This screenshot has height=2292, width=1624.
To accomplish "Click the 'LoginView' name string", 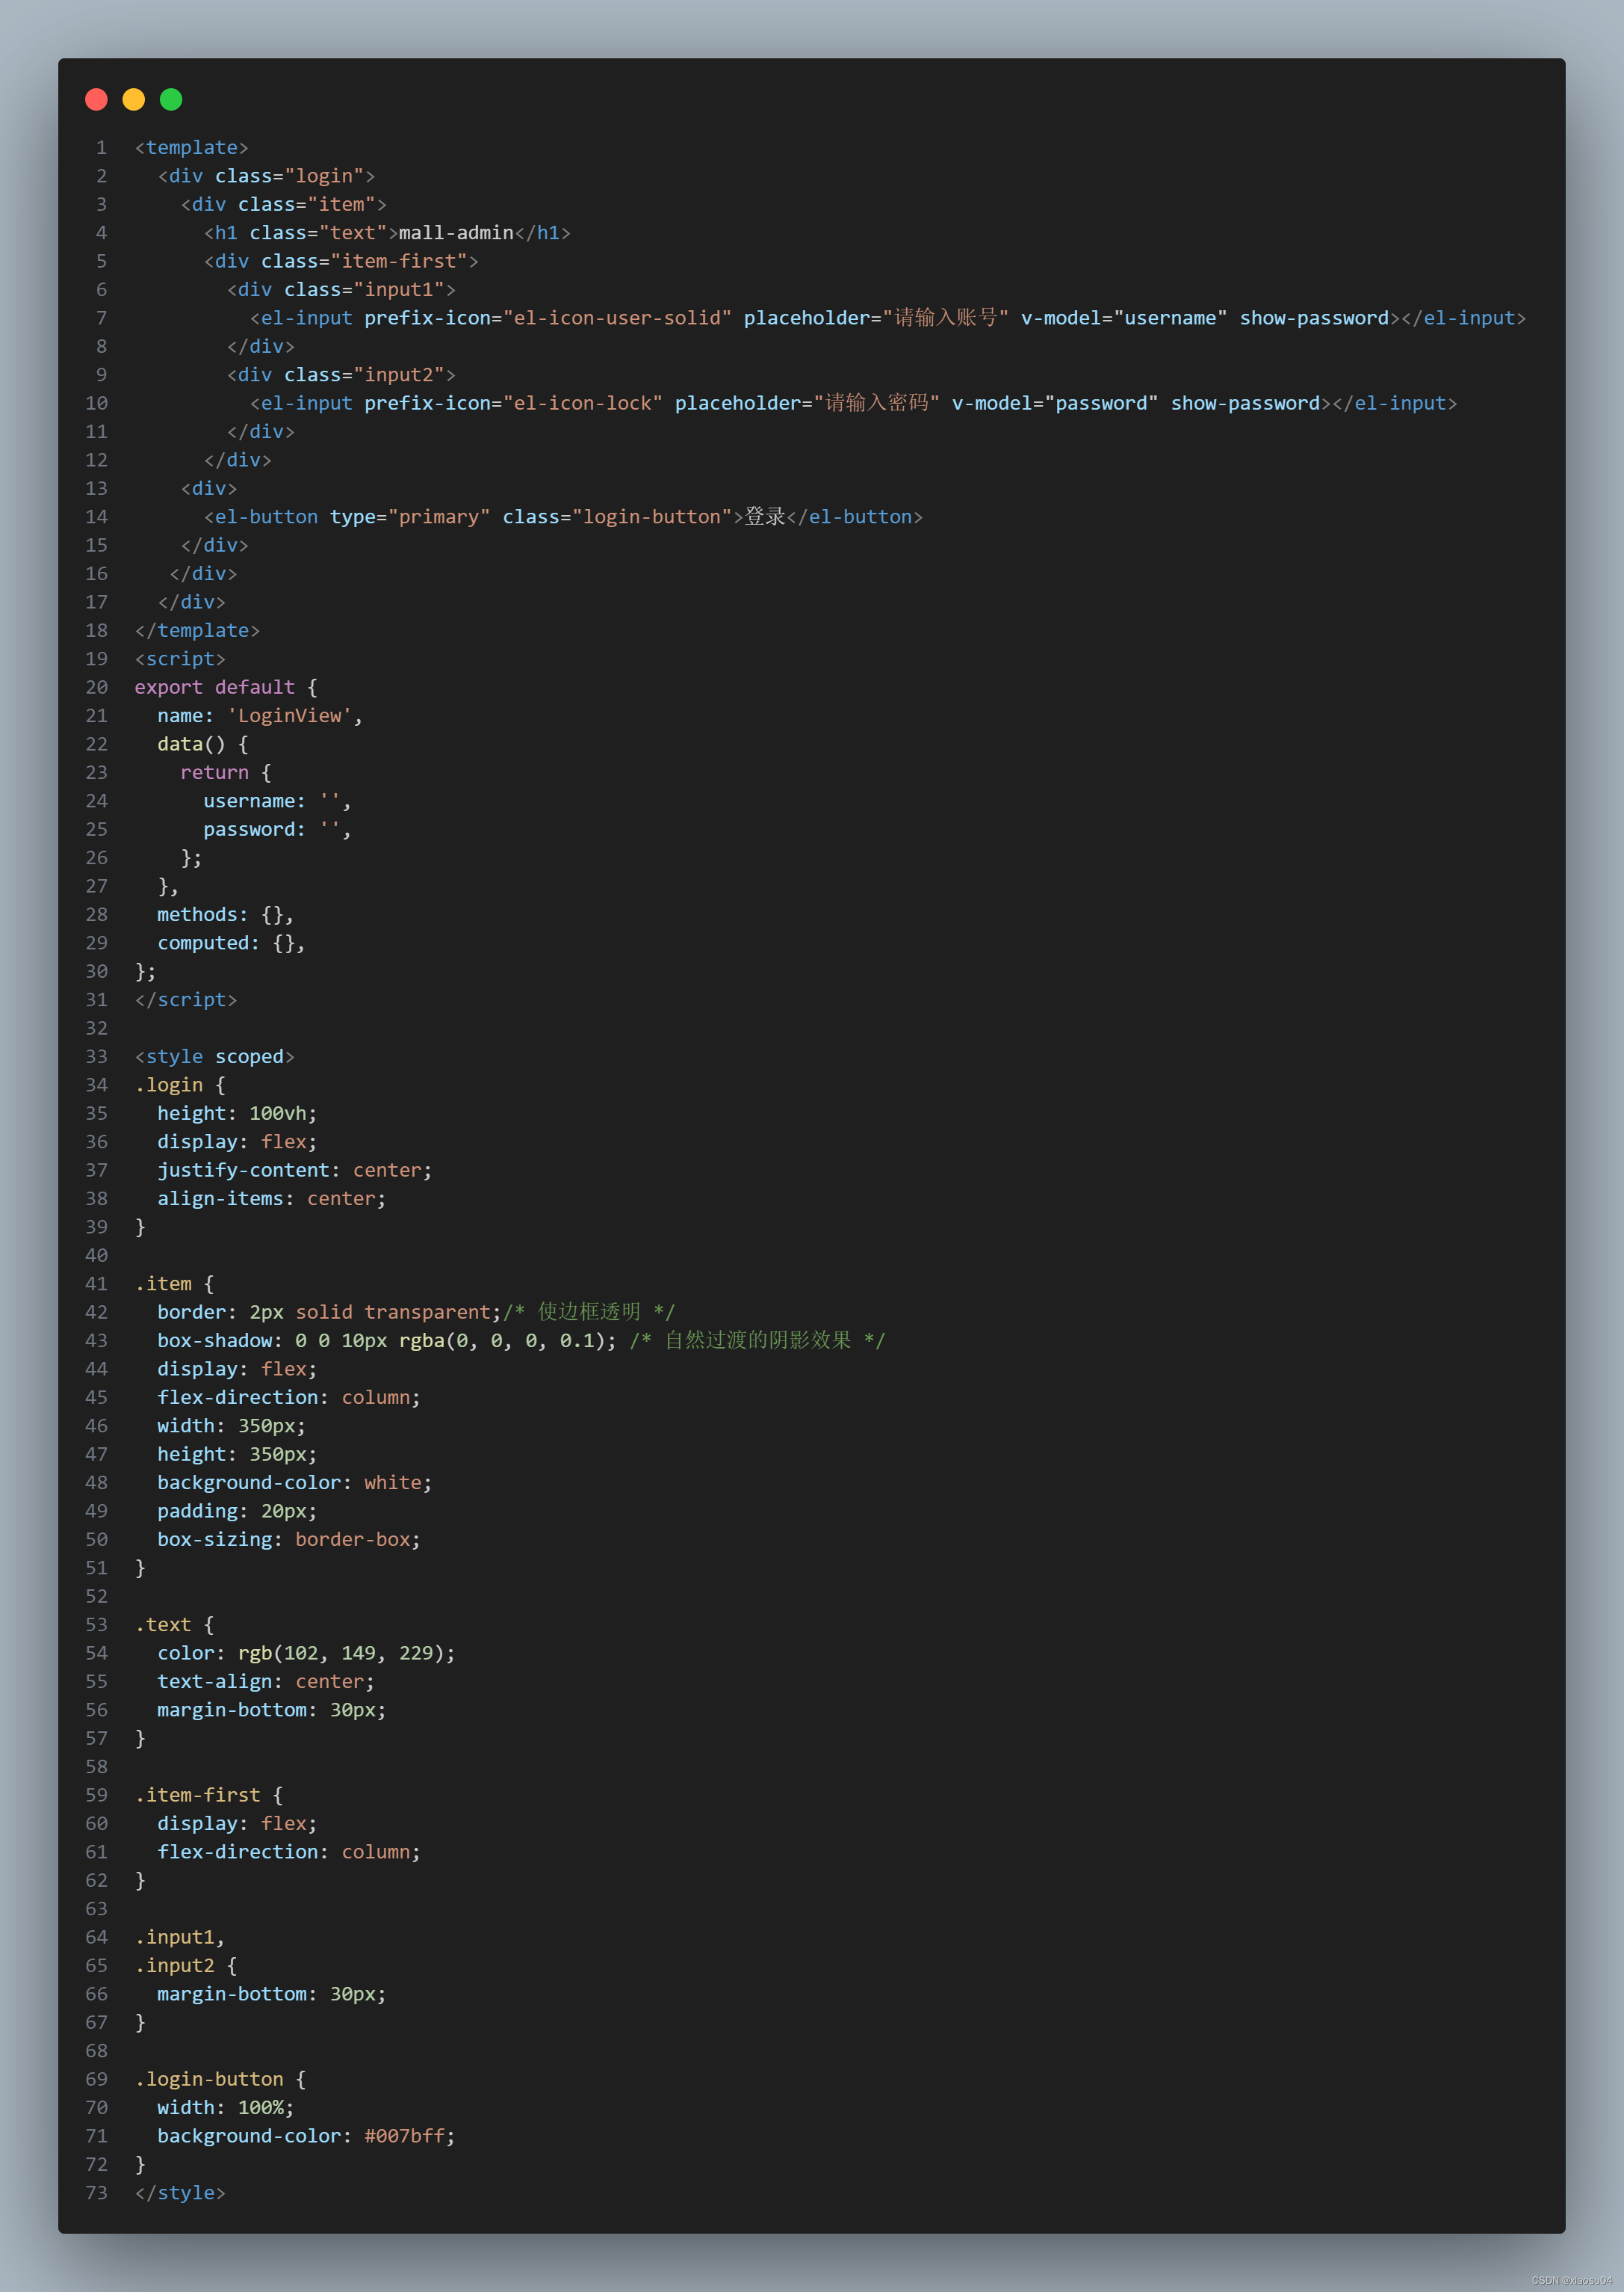I will pos(289,715).
